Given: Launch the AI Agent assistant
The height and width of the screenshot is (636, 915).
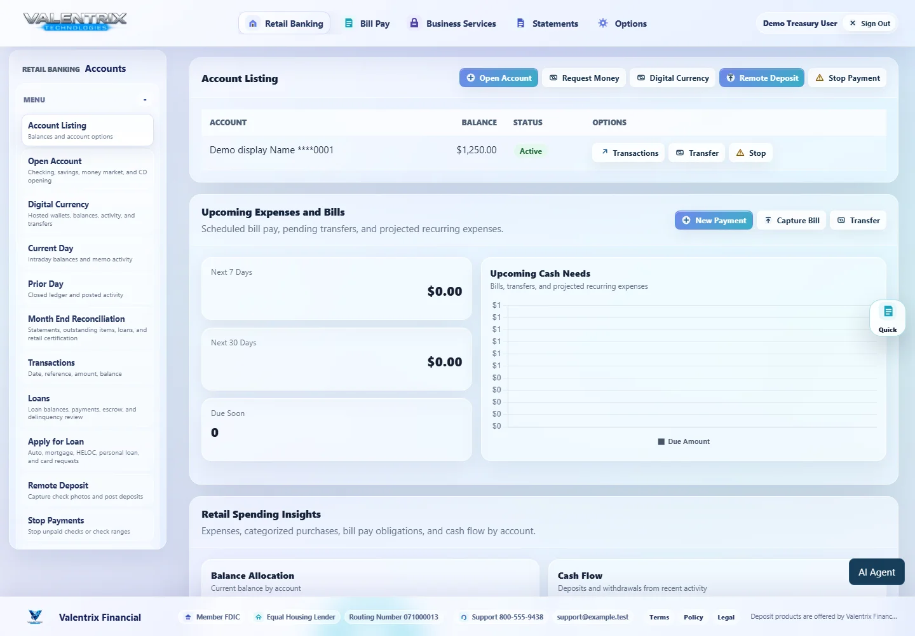Looking at the screenshot, I should click(877, 572).
